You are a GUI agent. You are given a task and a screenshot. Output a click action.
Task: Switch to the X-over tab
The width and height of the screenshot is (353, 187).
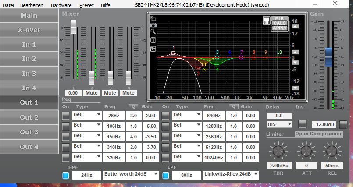pos(29,30)
